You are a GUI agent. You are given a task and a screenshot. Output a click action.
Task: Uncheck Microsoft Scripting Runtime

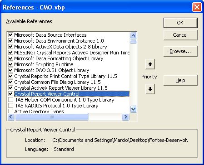click(x=10, y=64)
